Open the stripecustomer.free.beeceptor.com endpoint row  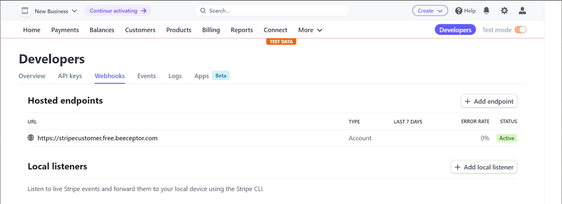(x=272, y=138)
